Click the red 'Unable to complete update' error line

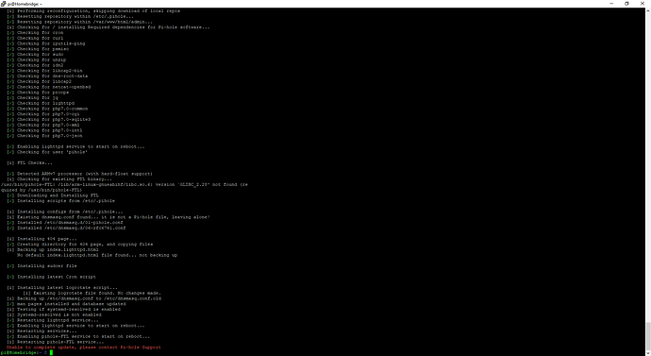coord(83,348)
